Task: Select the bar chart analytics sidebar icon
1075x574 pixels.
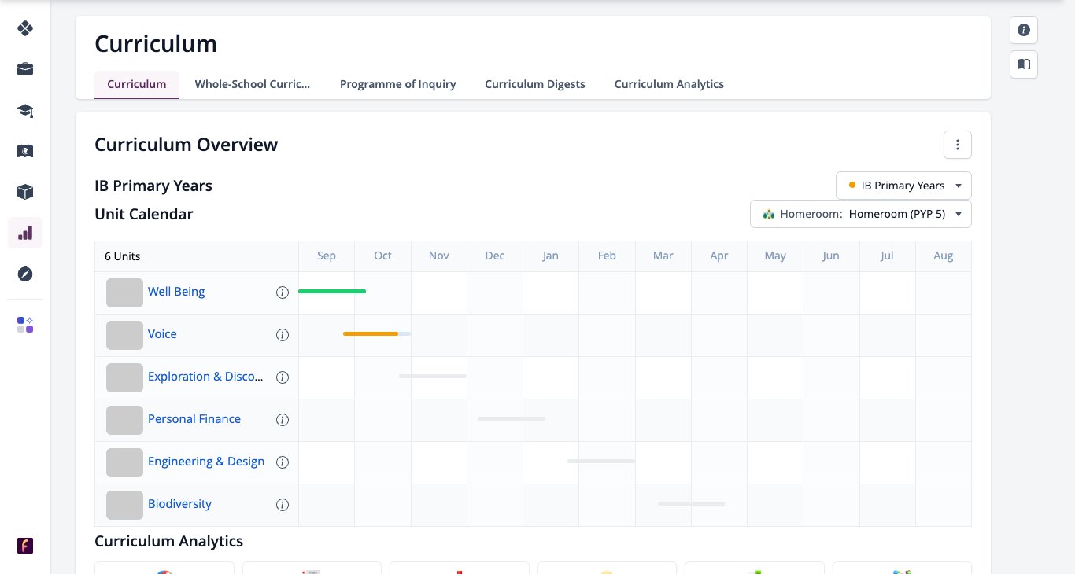Action: (x=25, y=233)
